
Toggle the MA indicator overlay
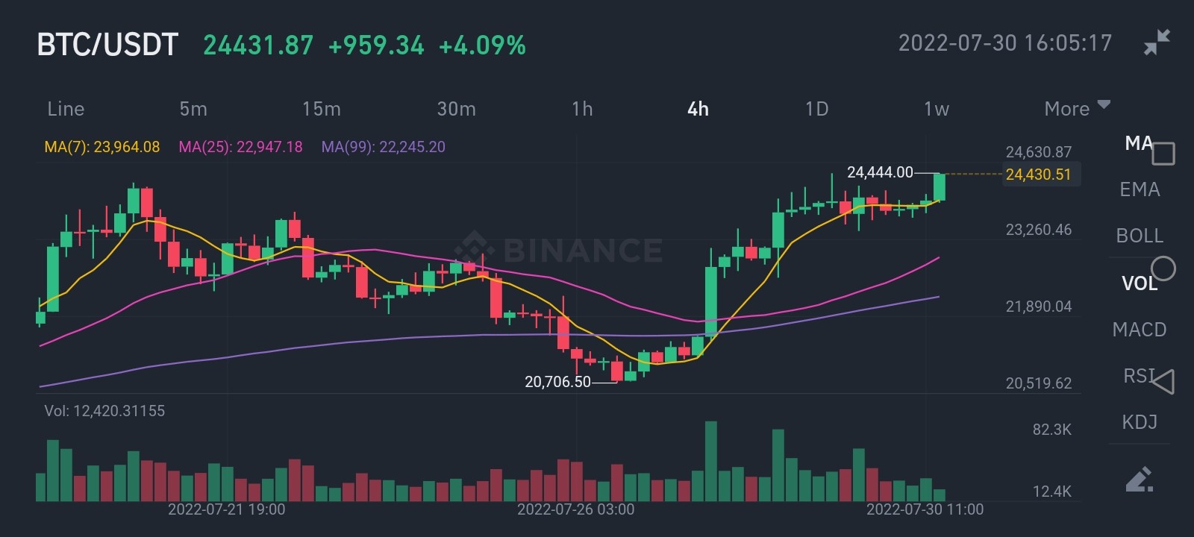[x=1138, y=143]
